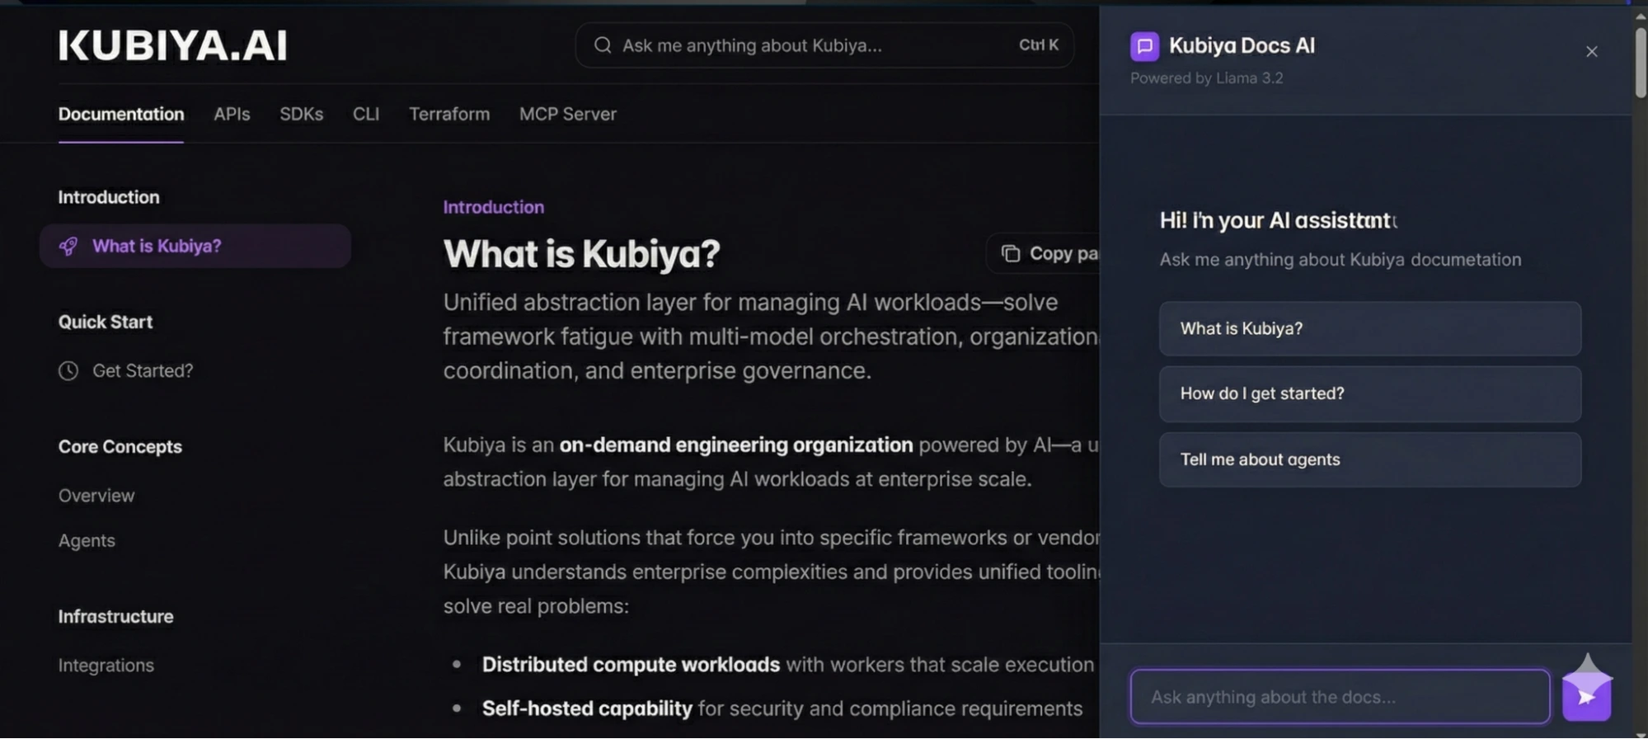The height and width of the screenshot is (739, 1648).
Task: Click the KUBIYA.AI logo
Action: (x=173, y=45)
